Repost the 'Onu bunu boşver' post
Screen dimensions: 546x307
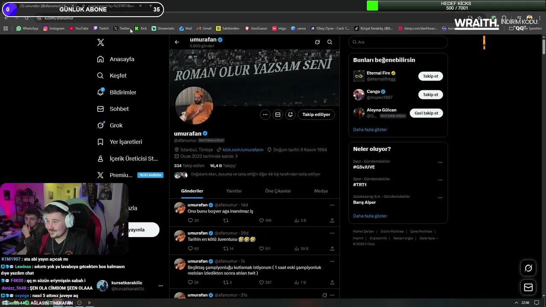(226, 220)
